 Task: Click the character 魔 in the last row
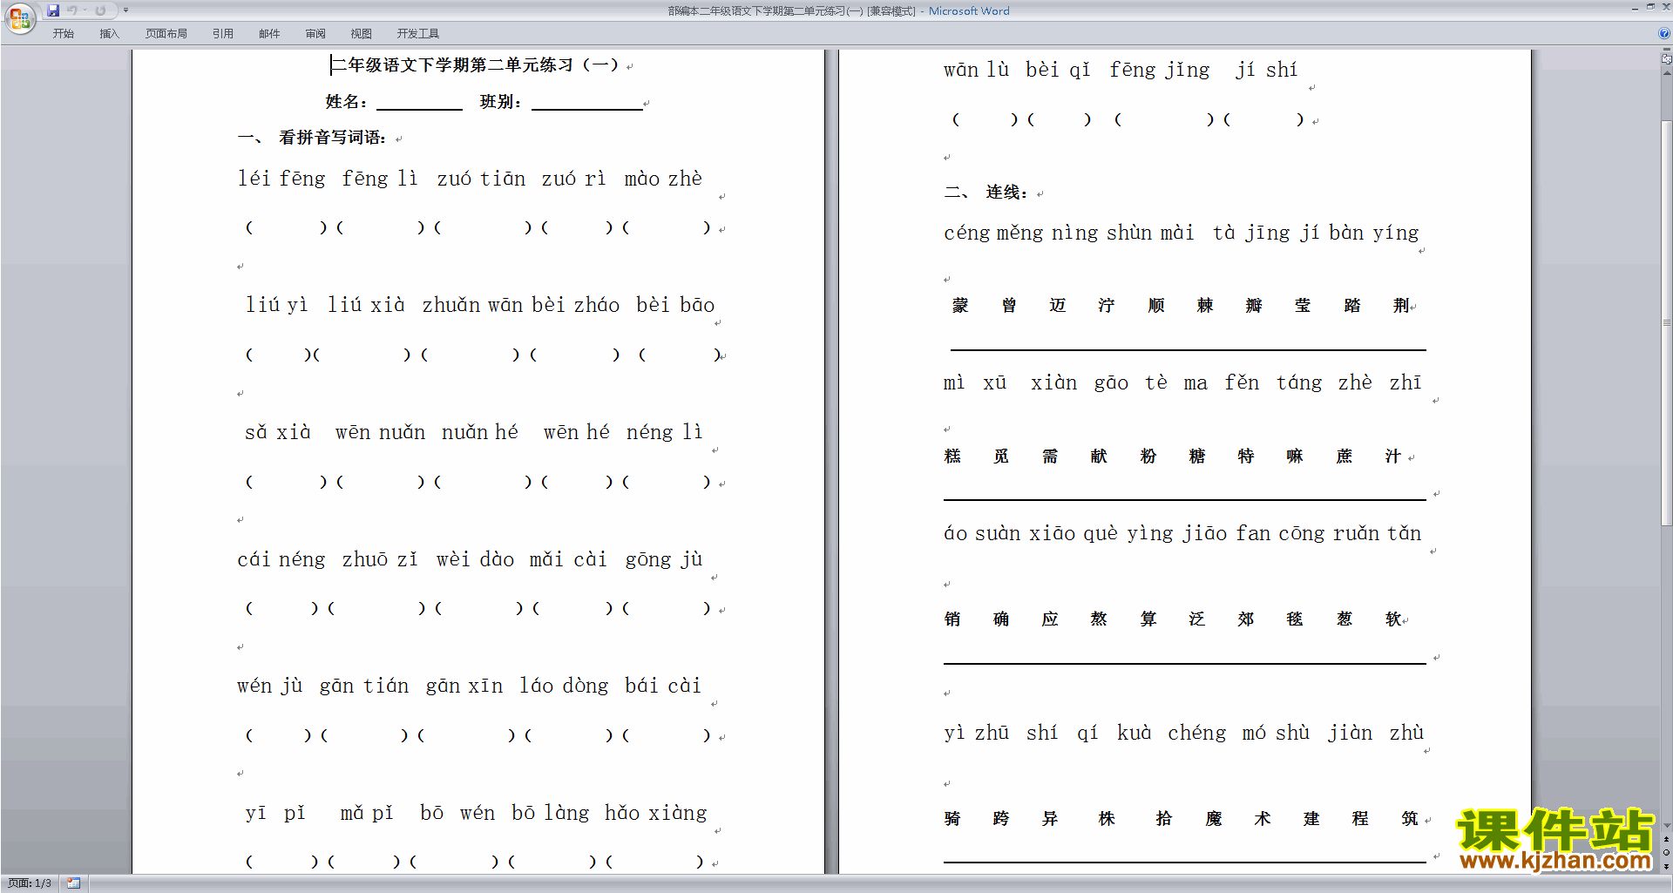[x=1214, y=819]
